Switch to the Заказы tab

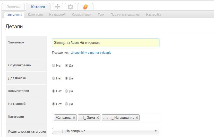pyautogui.click(x=13, y=7)
